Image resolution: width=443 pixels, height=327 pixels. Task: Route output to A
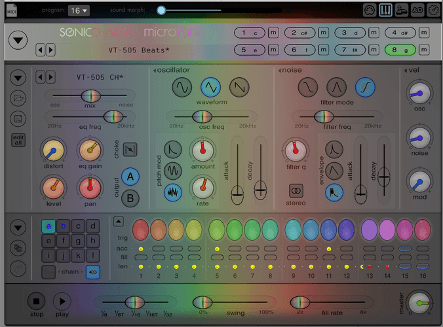click(x=130, y=177)
